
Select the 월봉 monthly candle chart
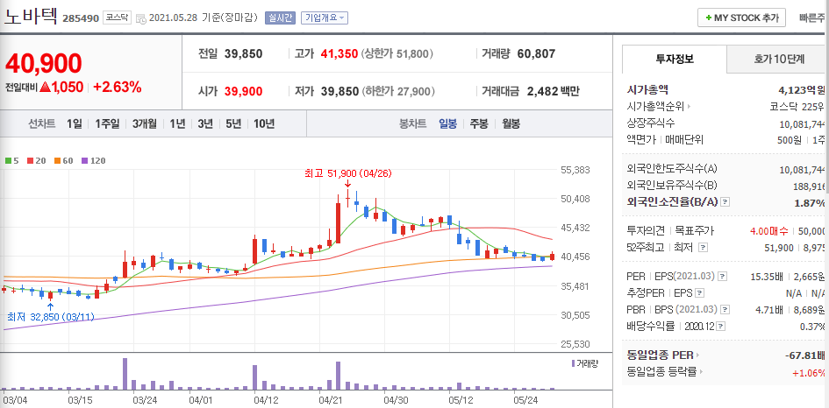511,124
